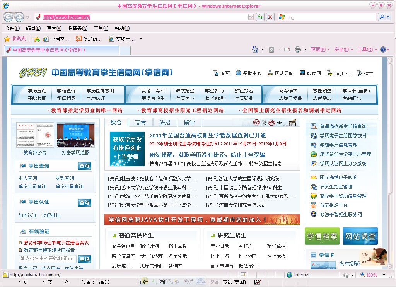
Task: Open 政法干警招生服务网 sidebar link
Action: pos(341,215)
